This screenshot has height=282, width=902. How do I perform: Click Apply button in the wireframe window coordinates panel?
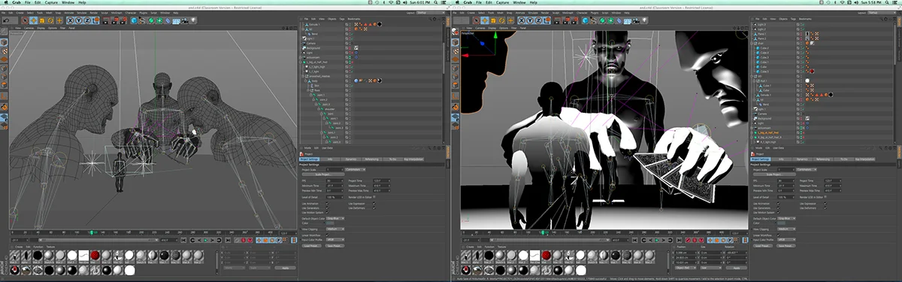pos(285,268)
